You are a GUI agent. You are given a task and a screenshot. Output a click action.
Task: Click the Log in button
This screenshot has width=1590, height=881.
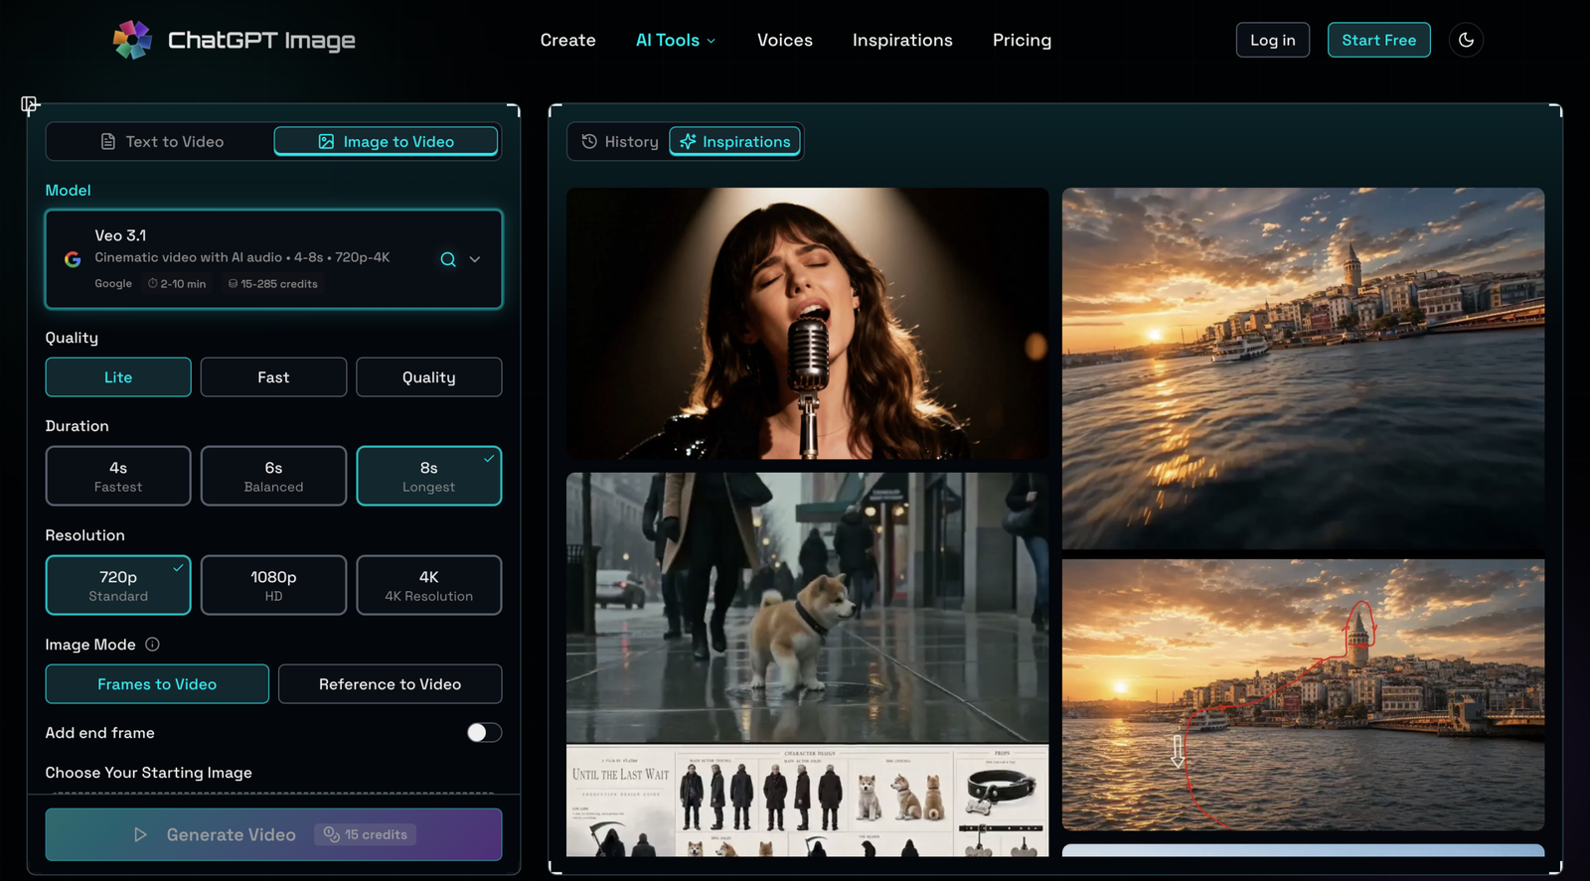[x=1273, y=40]
